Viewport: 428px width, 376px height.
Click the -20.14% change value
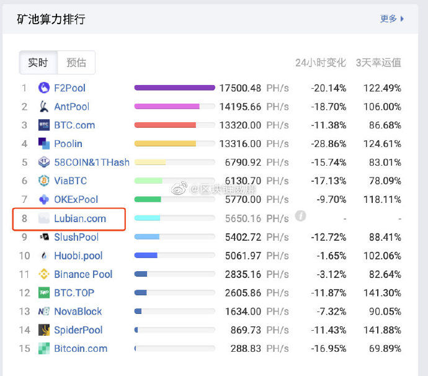tap(329, 88)
